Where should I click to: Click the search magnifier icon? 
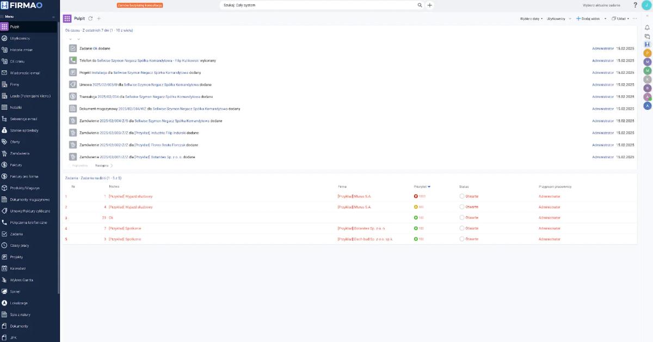click(420, 5)
